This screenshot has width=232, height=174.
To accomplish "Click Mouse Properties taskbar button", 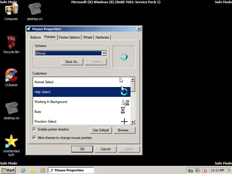I will coord(71,170).
